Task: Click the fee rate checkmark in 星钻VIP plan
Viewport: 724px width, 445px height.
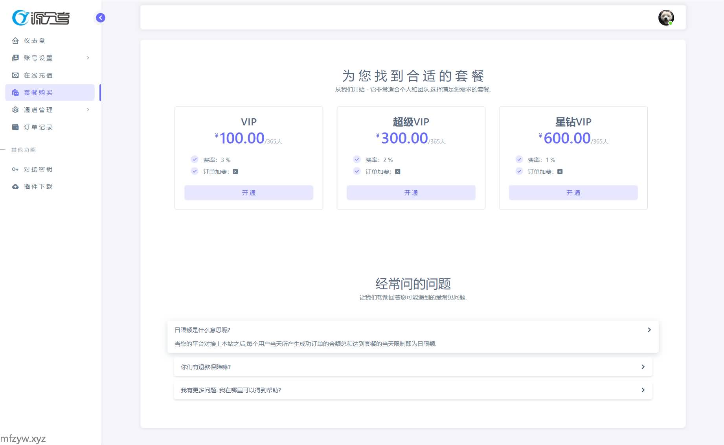Action: 519,160
